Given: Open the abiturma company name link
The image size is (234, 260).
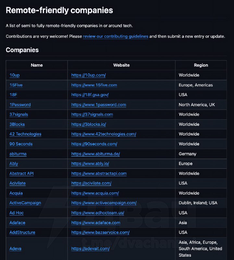Looking at the screenshot, I should pyautogui.click(x=18, y=154).
